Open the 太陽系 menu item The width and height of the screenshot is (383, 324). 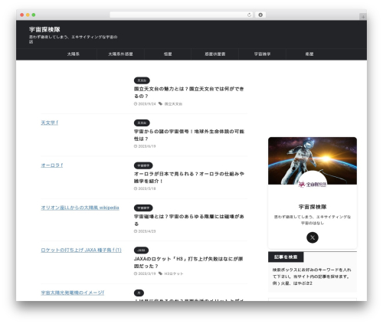point(74,54)
